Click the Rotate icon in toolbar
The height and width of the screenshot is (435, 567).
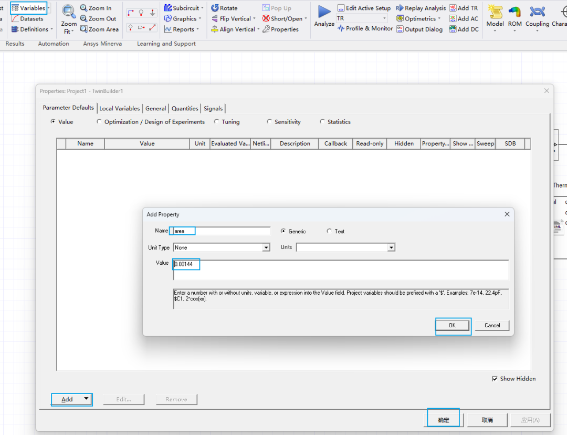click(x=215, y=8)
